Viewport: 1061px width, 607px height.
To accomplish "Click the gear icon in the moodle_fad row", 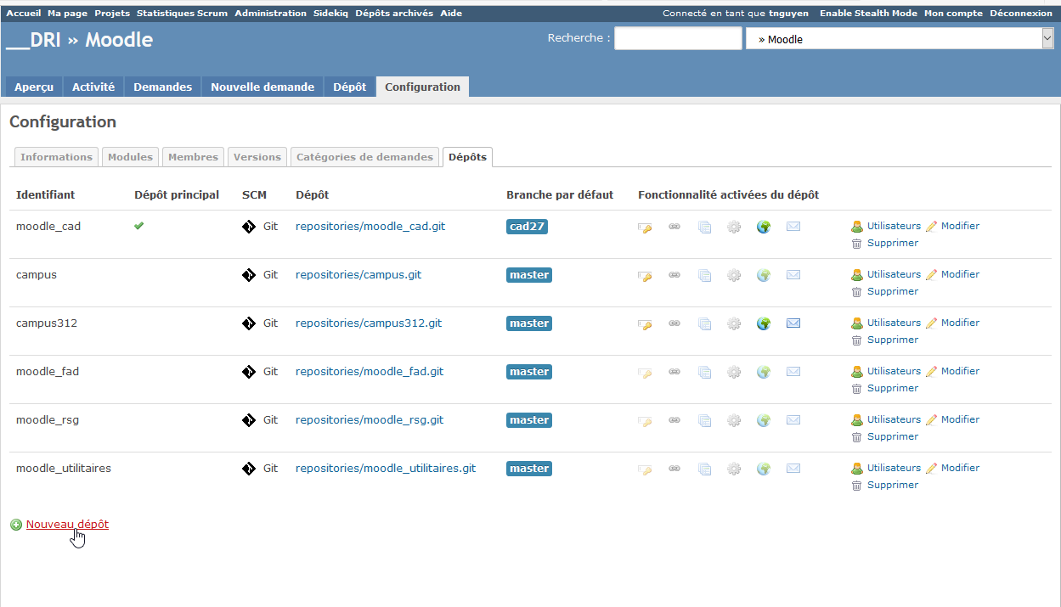I will tap(734, 372).
